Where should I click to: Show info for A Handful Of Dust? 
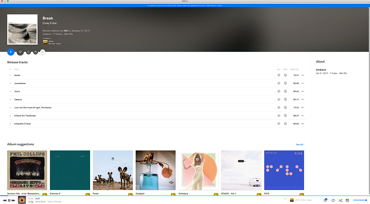pyautogui.click(x=285, y=124)
